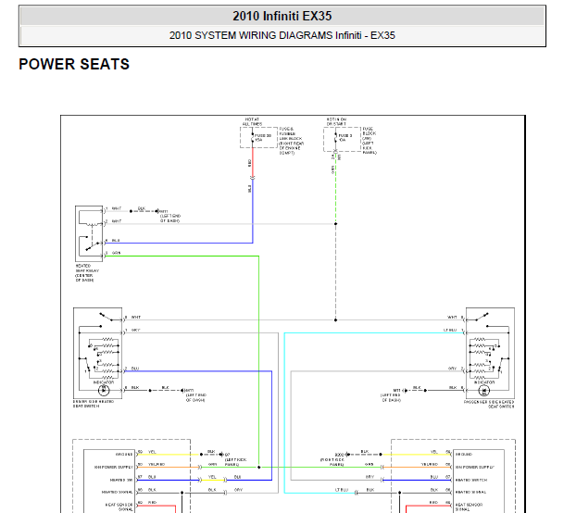Click the 'GRN' wire label at relay pin 3
564x513 pixels.
(x=116, y=253)
